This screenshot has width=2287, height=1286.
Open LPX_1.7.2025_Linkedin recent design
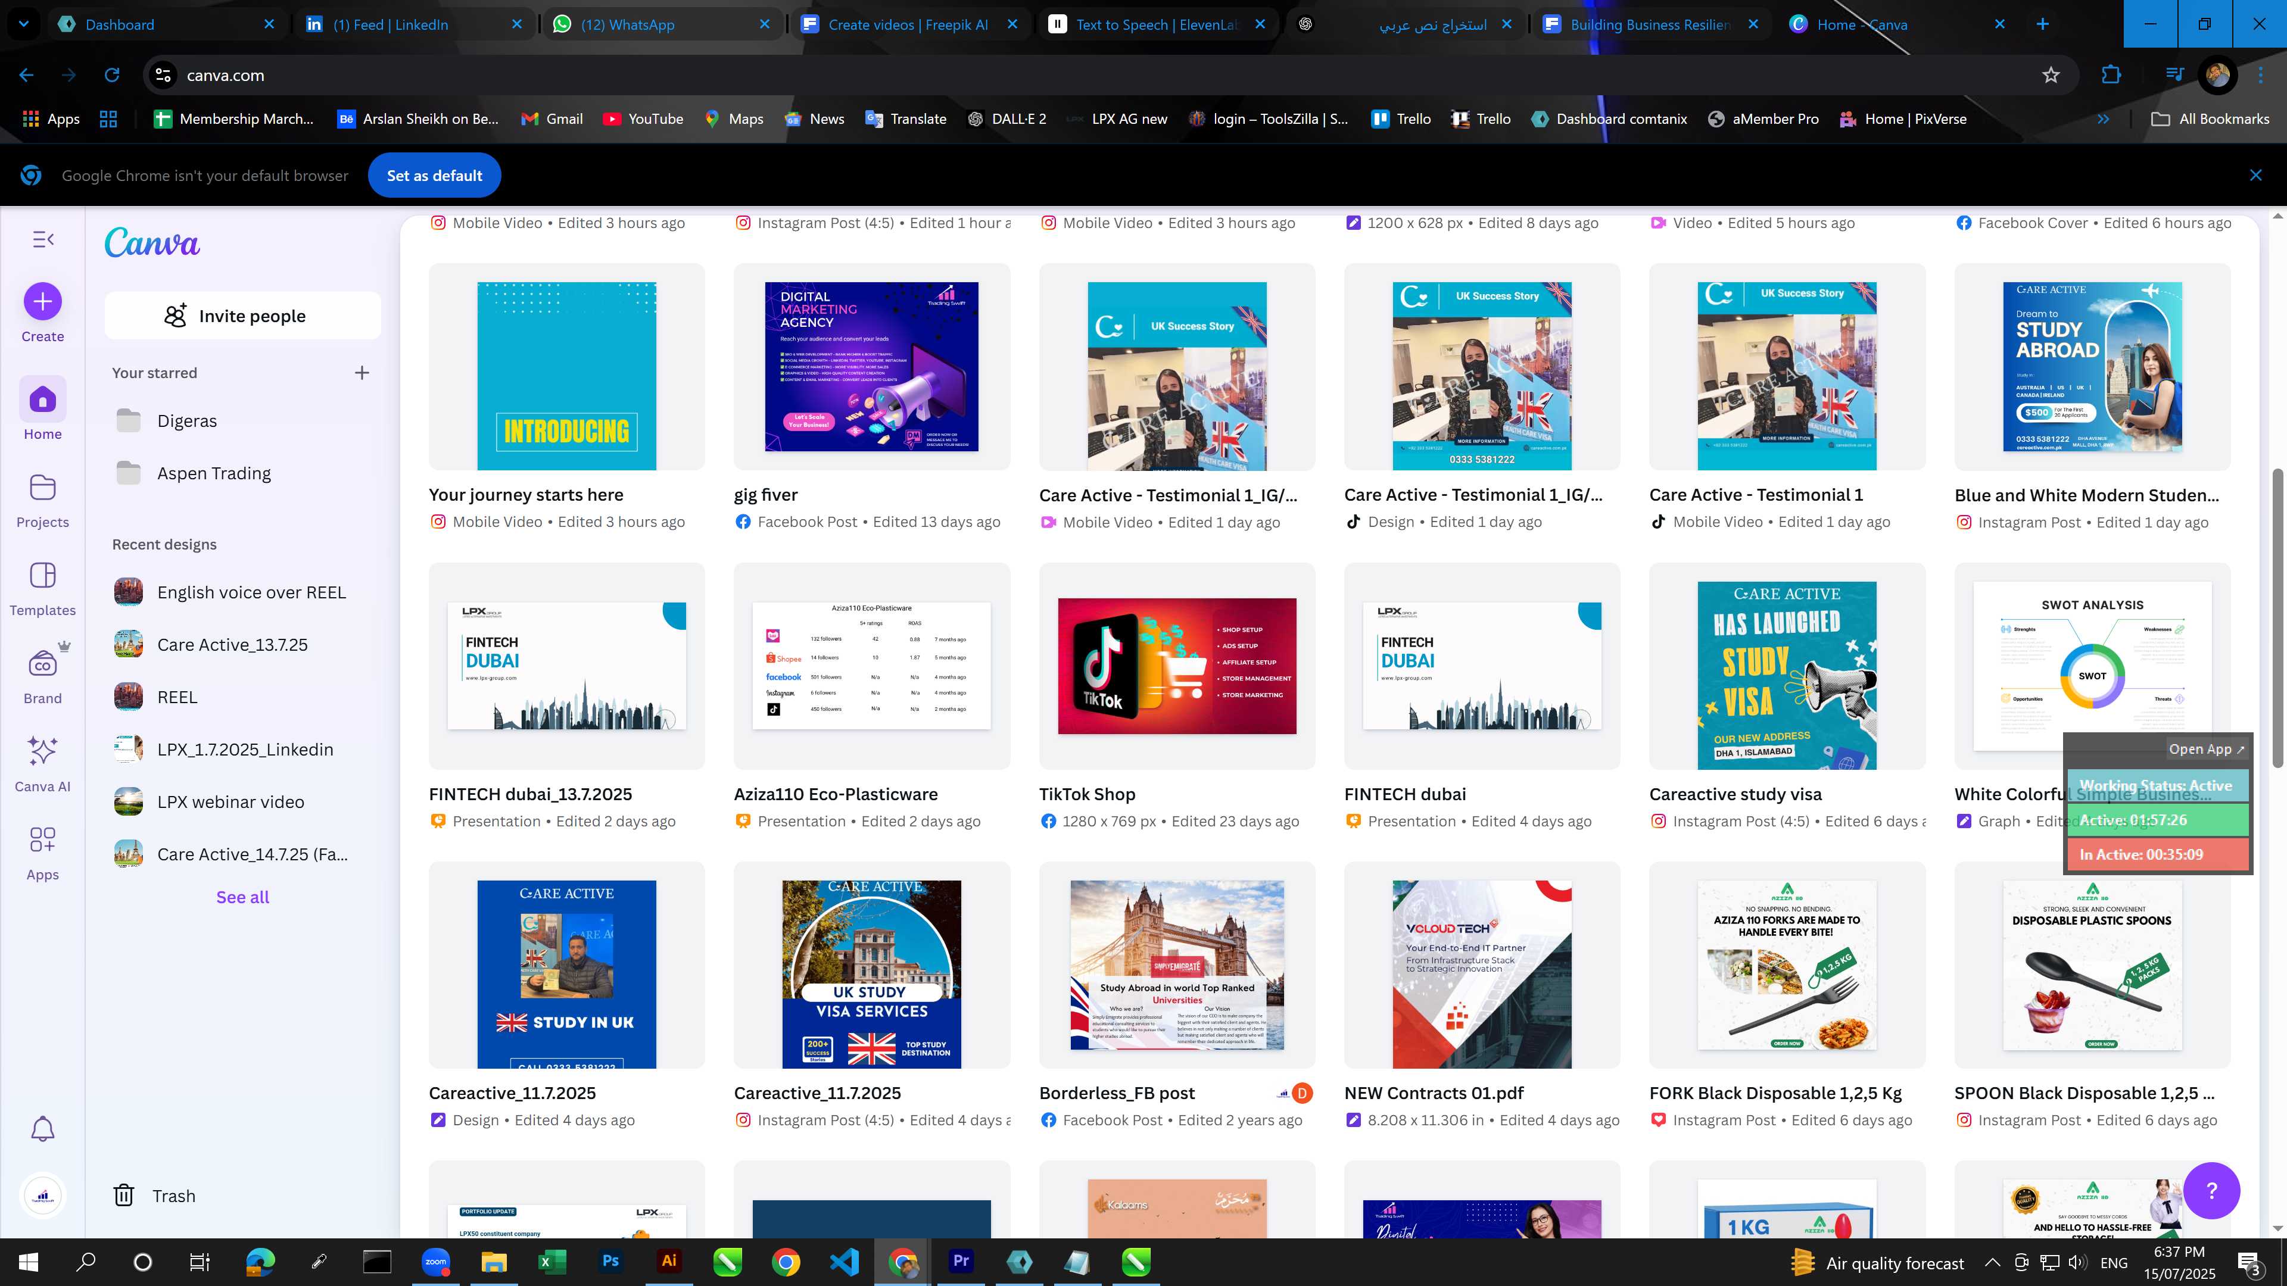242,749
